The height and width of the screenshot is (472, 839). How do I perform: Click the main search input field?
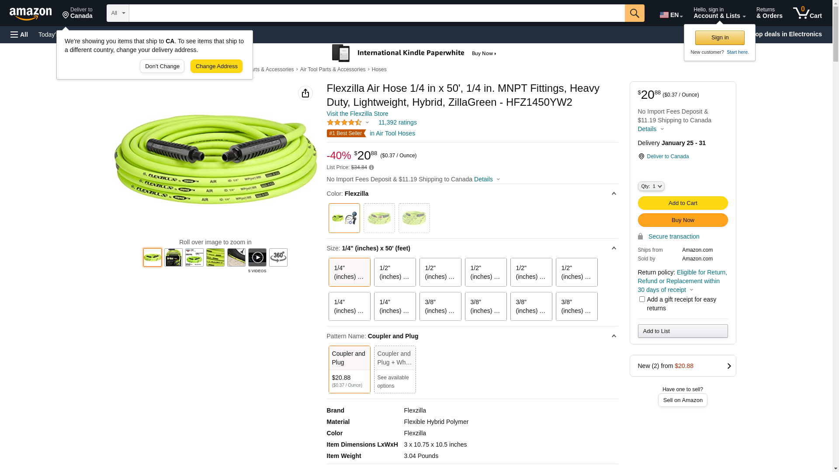click(x=377, y=13)
